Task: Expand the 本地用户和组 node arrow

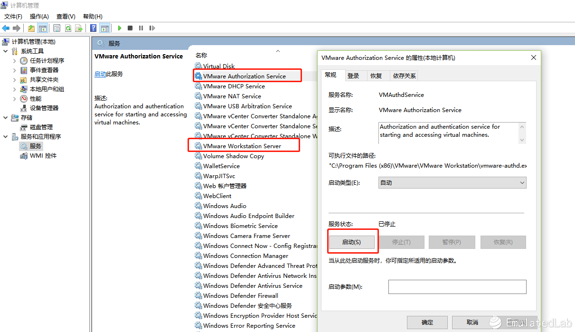Action: 15,89
